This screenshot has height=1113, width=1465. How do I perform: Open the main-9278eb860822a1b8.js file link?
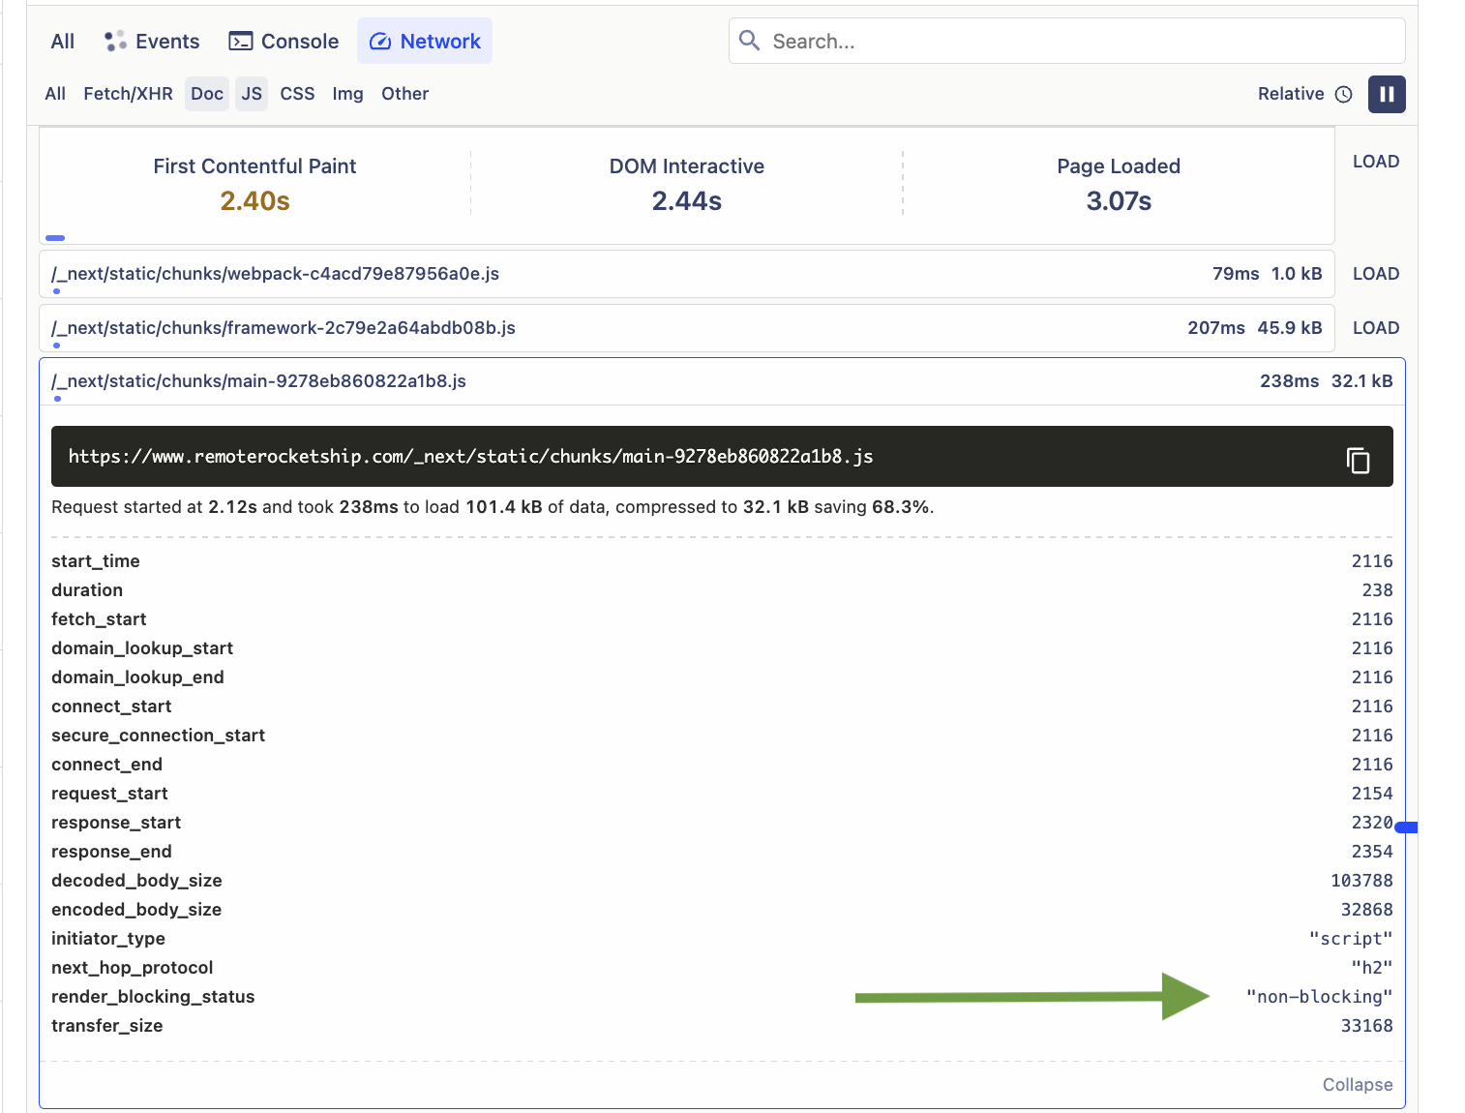point(257,381)
